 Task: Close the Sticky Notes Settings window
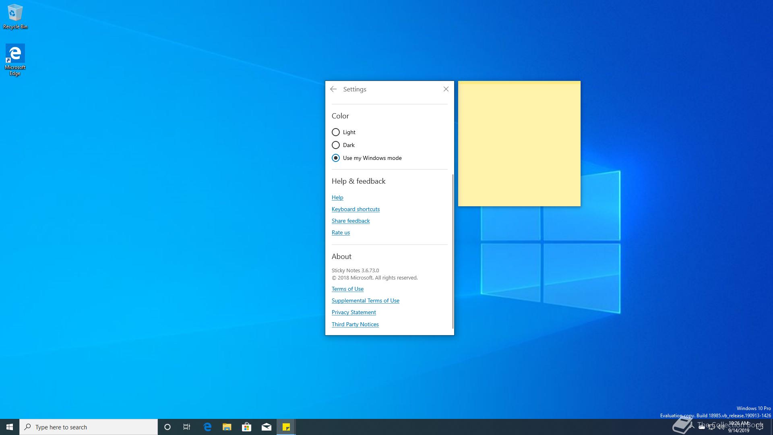(446, 89)
